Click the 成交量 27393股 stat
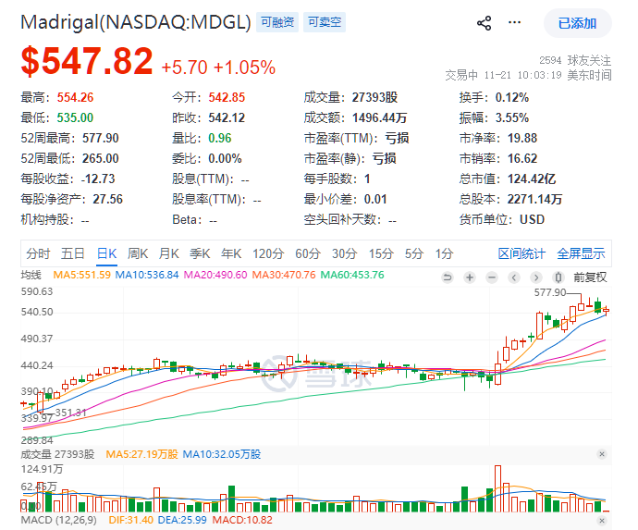The image size is (638, 530). tap(350, 98)
